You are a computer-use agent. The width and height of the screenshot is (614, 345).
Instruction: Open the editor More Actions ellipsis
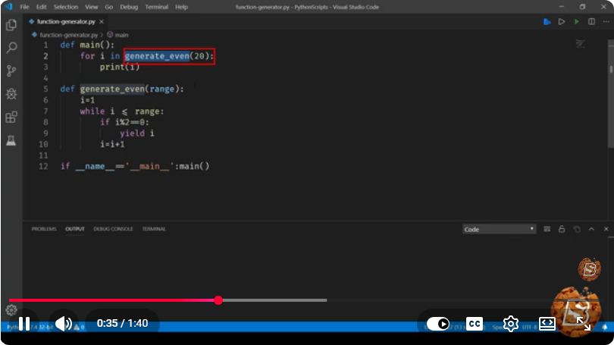(x=606, y=22)
